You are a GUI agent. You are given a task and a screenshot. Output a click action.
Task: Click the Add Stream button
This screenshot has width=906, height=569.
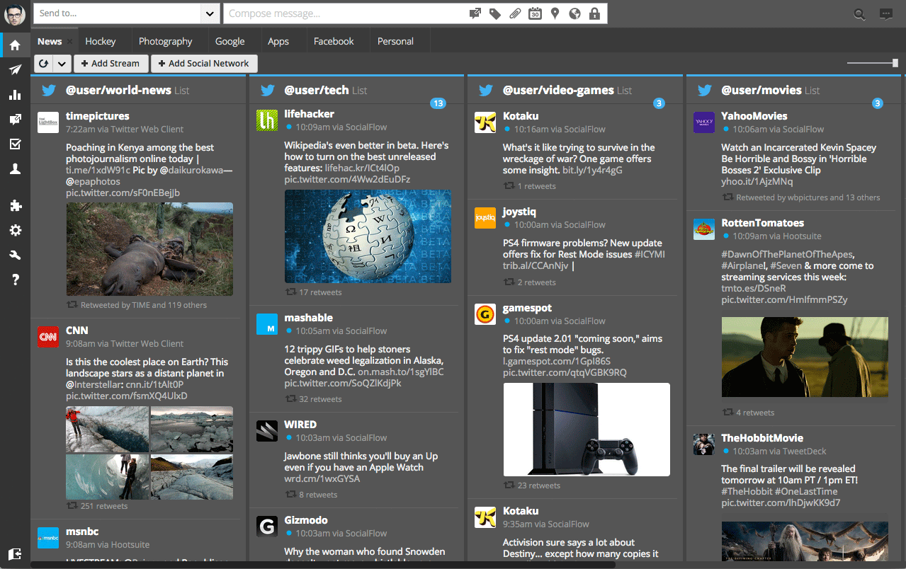click(x=111, y=63)
